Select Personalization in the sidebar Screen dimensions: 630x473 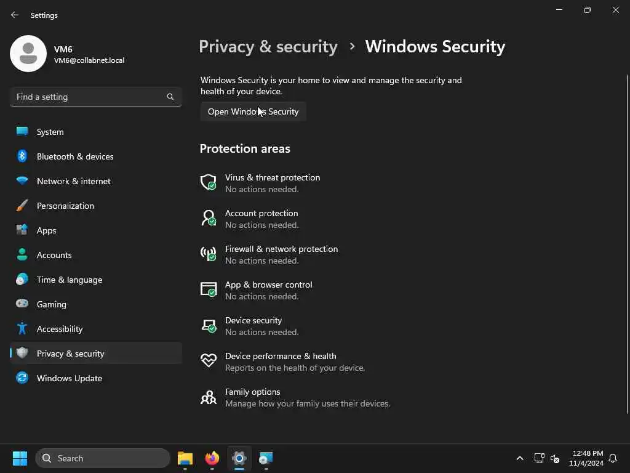tap(95, 206)
